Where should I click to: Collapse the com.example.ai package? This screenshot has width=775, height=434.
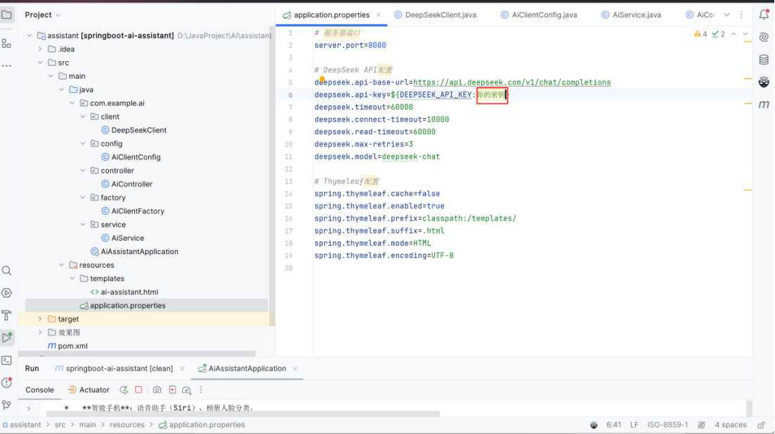[x=72, y=103]
